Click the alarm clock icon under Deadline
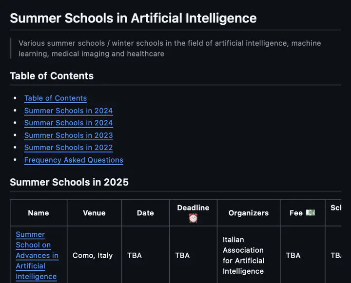The width and height of the screenshot is (351, 283). tap(193, 218)
